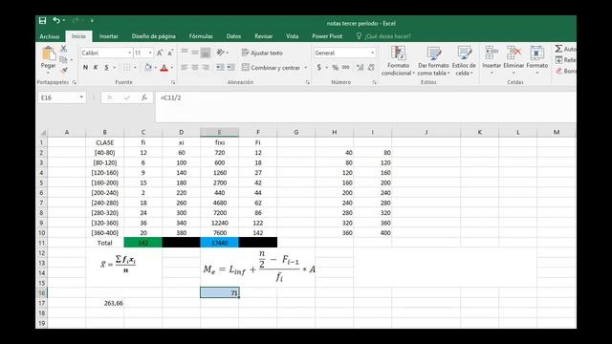This screenshot has width=612, height=344.
Task: Increase font size with larger A icon
Action: coord(160,53)
